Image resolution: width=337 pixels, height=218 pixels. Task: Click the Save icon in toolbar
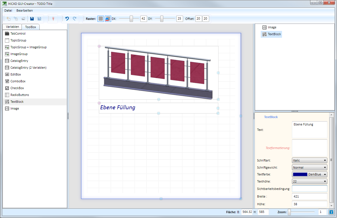[x=32, y=19]
